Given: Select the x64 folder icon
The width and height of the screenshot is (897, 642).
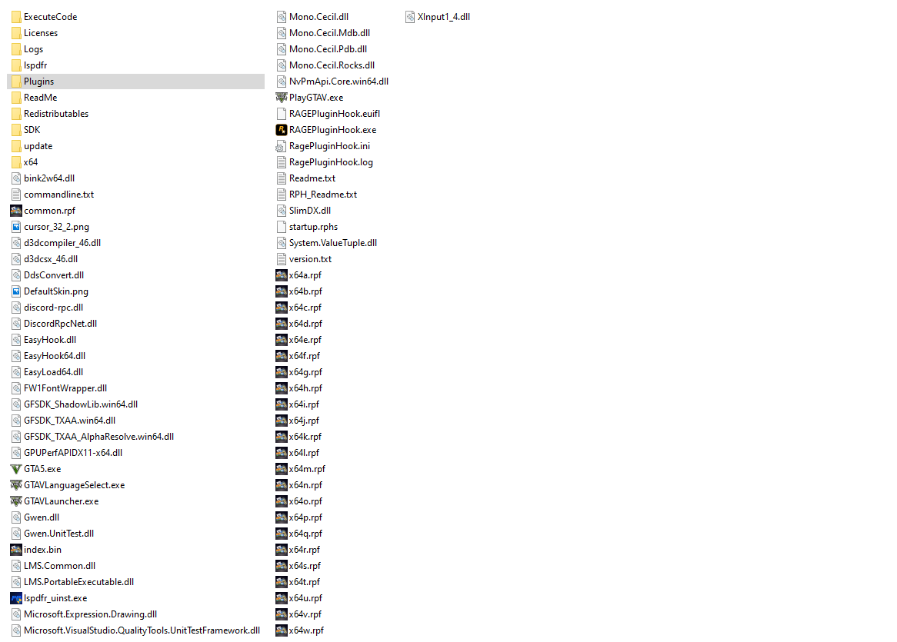Looking at the screenshot, I should tap(16, 161).
